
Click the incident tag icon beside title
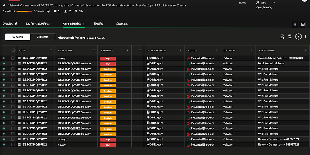tap(4, 6)
